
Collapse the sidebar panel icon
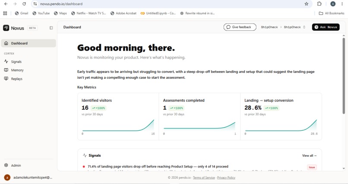[51, 28]
